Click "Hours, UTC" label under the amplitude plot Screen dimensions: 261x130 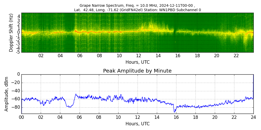pos(137,124)
